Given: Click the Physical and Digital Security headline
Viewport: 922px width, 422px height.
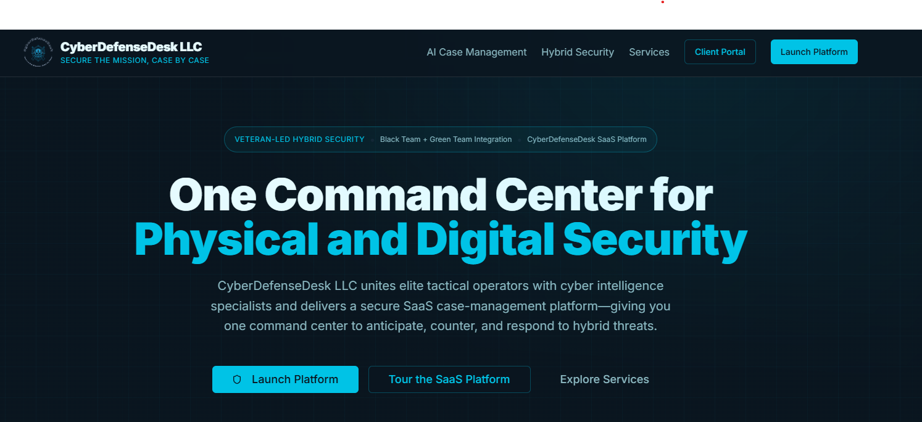Looking at the screenshot, I should pos(440,239).
